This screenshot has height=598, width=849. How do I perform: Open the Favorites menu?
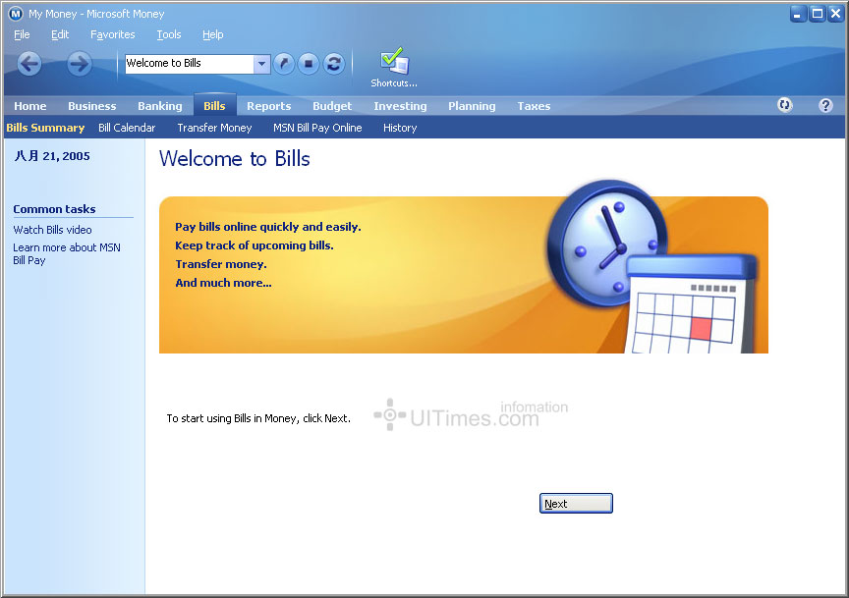(x=113, y=34)
